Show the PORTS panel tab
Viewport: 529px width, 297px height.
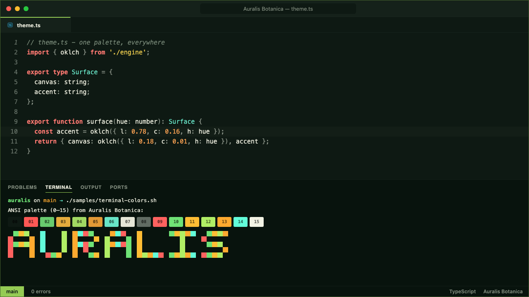click(119, 187)
